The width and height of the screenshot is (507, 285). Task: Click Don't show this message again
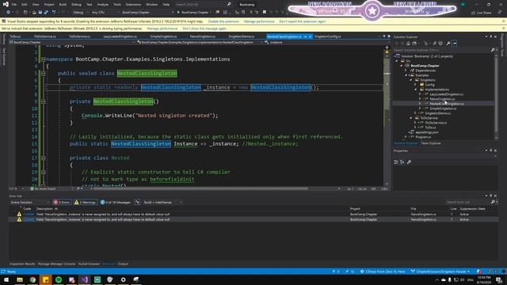click(x=204, y=28)
